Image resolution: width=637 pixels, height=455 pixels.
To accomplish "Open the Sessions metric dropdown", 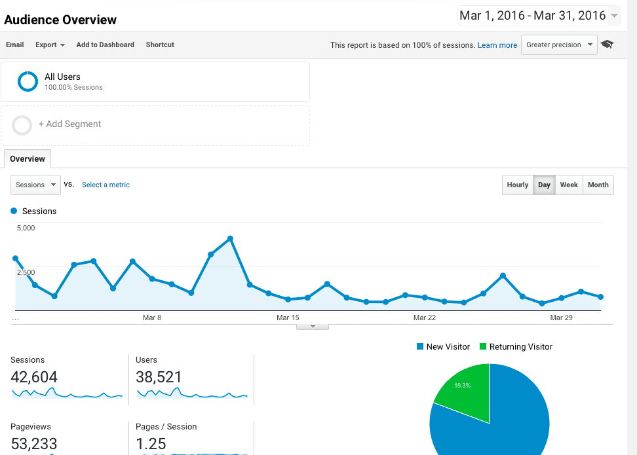I will 36,185.
